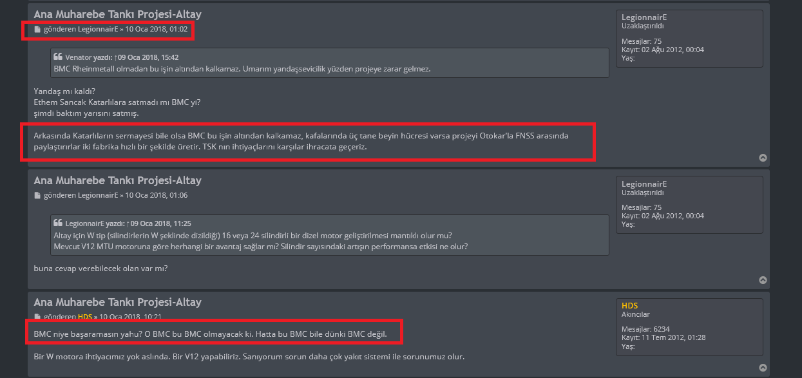Open the 01:06 post's title link
802x378 pixels.
117,180
